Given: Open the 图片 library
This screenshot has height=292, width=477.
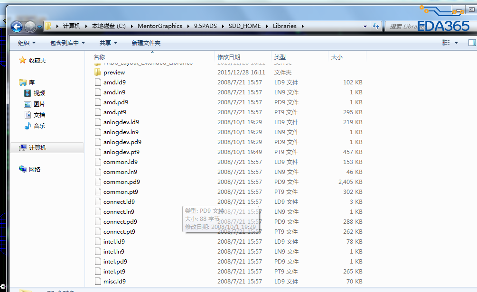Looking at the screenshot, I should 39,104.
